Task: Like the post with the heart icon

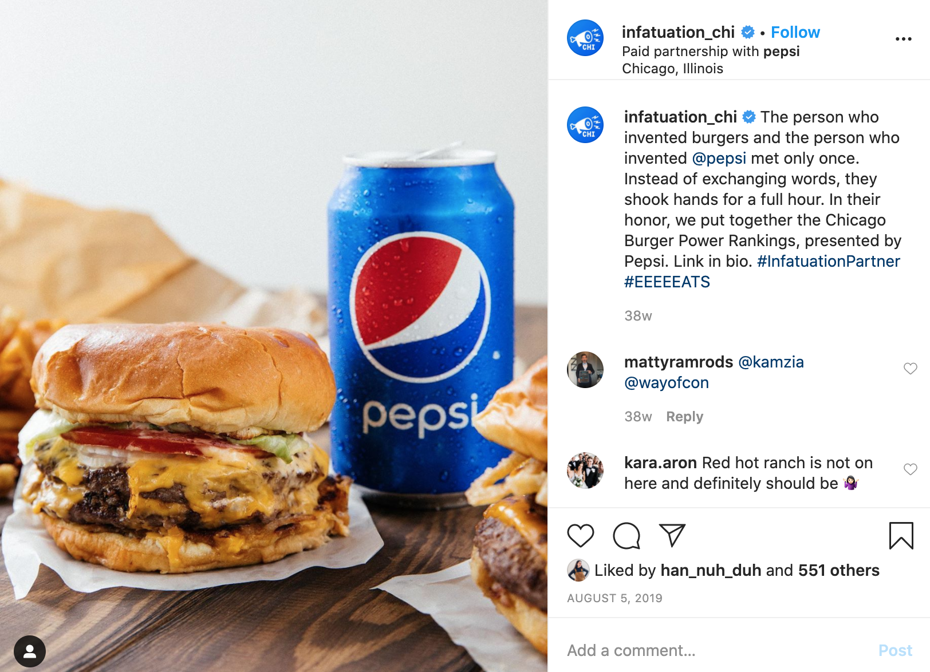Action: click(x=581, y=536)
